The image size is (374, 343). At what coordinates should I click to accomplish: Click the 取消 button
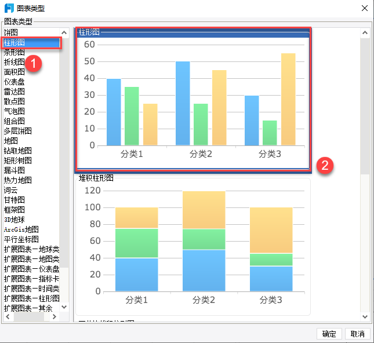click(x=358, y=334)
